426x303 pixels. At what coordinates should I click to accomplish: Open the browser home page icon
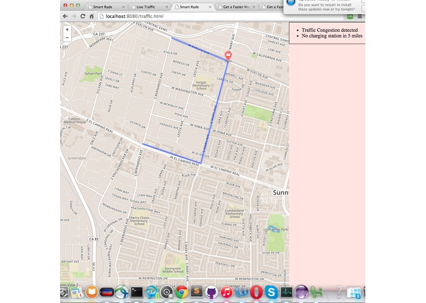[91, 17]
